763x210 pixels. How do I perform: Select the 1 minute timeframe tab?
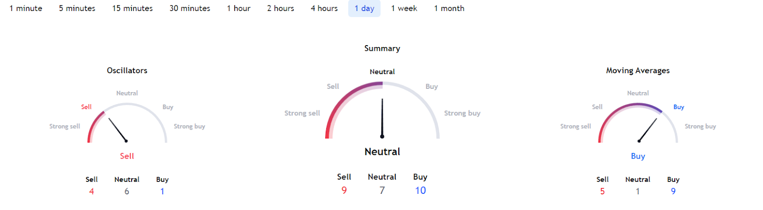26,9
